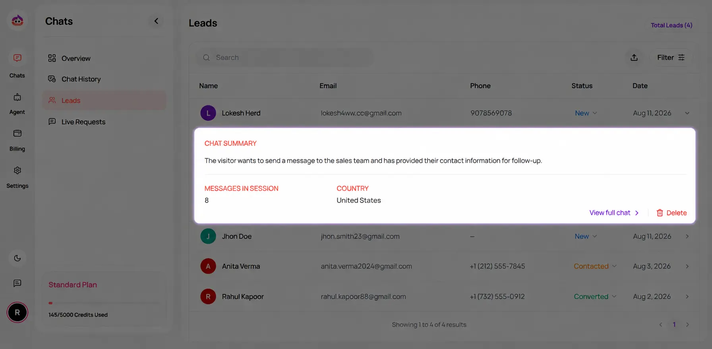Viewport: 712px width, 349px height.
Task: Click phone number +1 (212) 555-7845
Action: (x=497, y=266)
